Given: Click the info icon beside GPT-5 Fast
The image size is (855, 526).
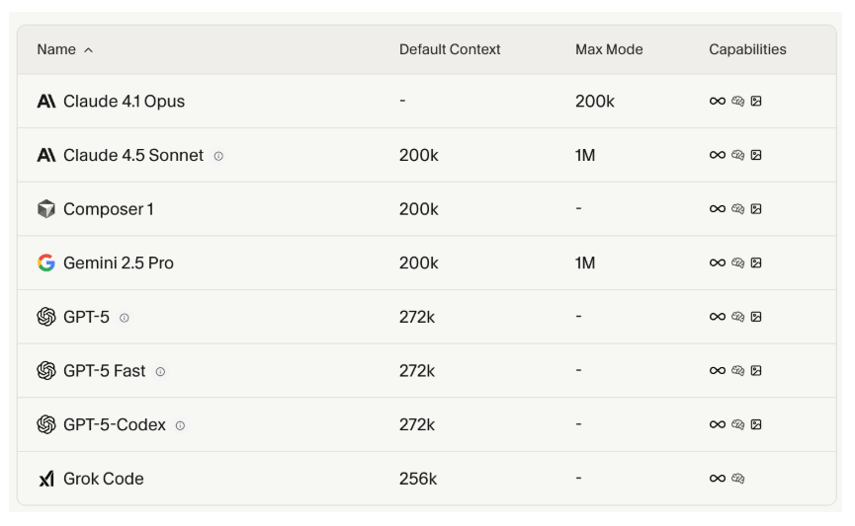Looking at the screenshot, I should click(160, 372).
